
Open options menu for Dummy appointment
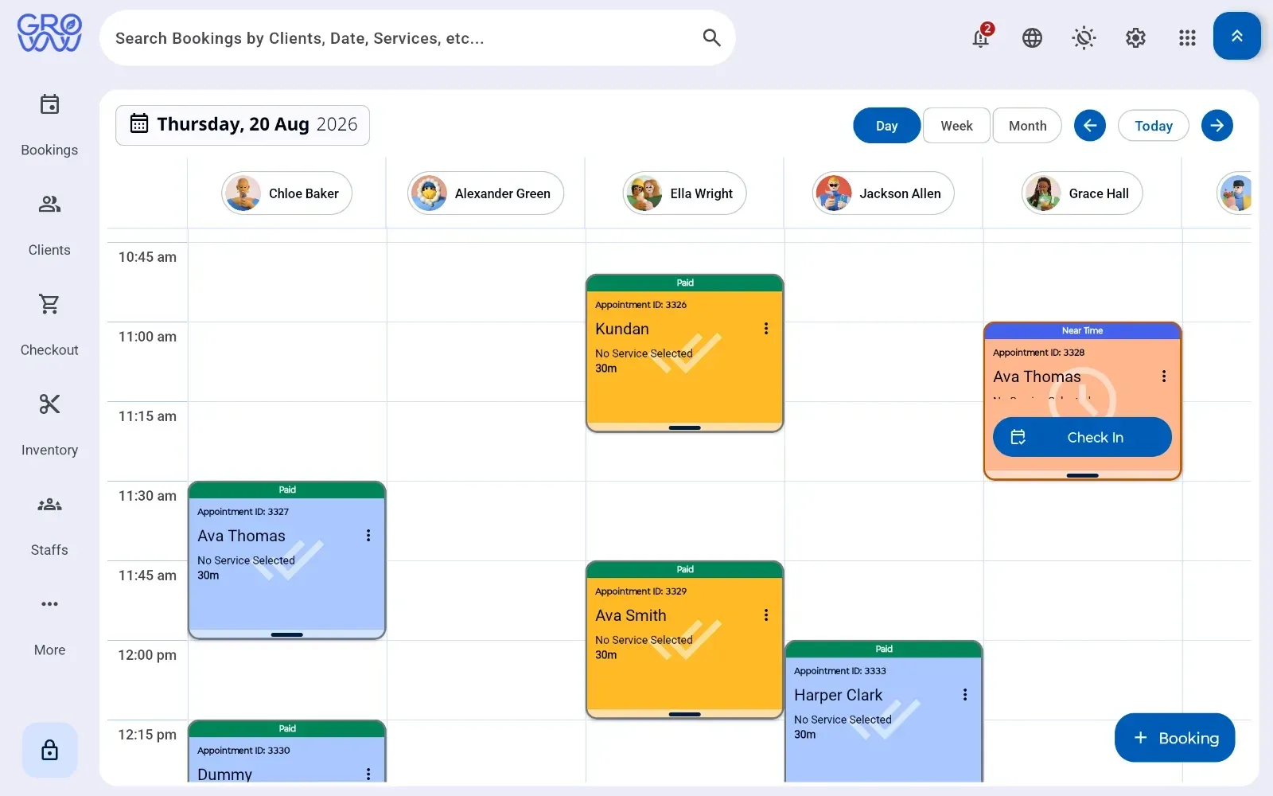368,774
